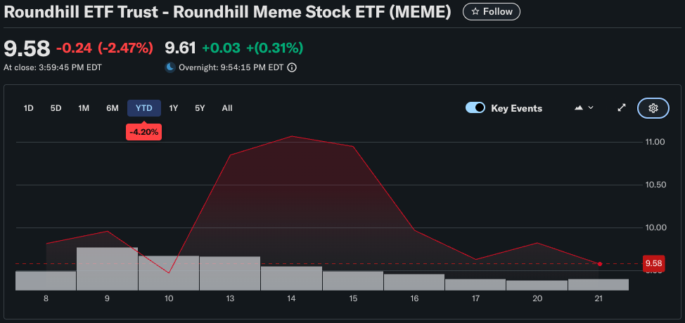Viewport: 685px width, 323px height.
Task: Click the overnight moon icon
Action: click(x=170, y=67)
